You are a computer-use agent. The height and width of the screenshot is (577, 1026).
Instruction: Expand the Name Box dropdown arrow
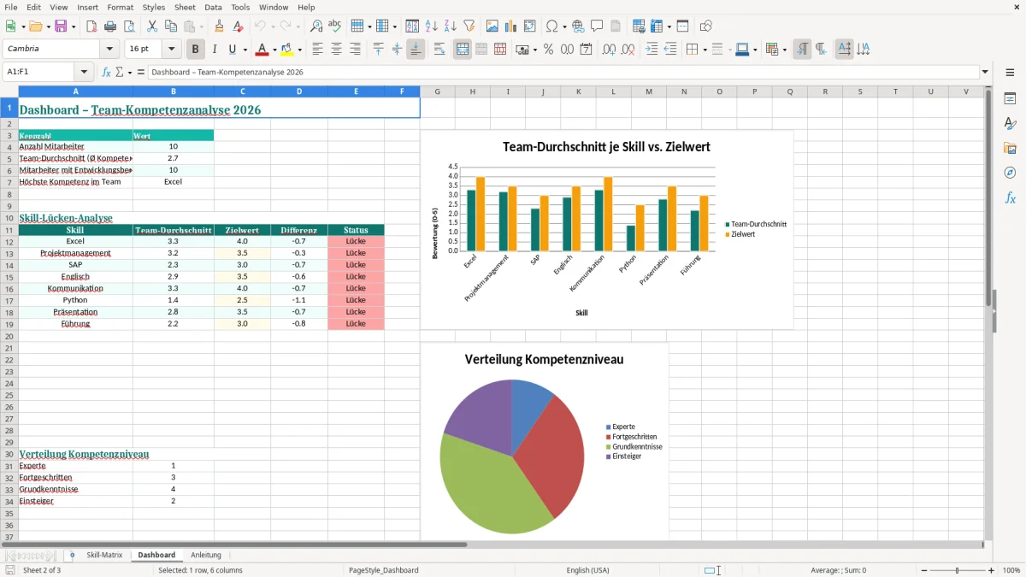[84, 73]
